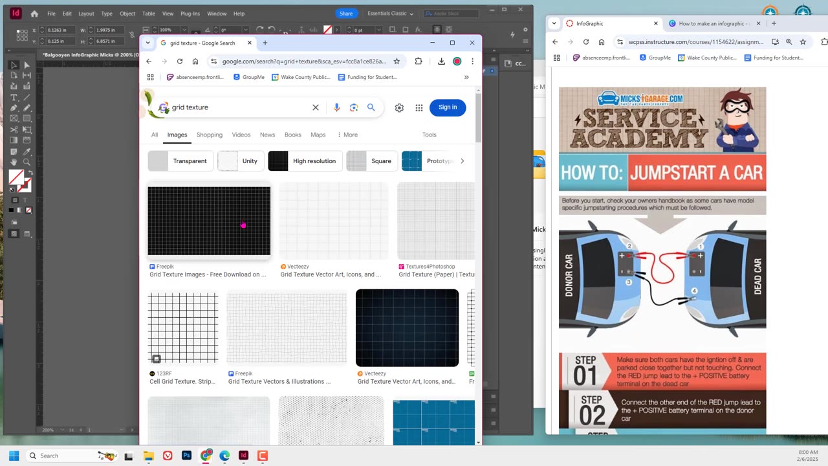Open Photoshop from the taskbar
Image resolution: width=828 pixels, height=466 pixels.
[x=187, y=456]
